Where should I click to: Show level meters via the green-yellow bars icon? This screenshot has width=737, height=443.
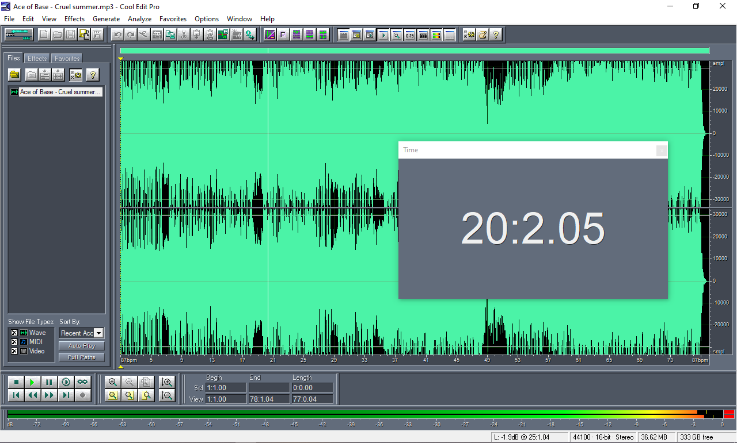click(436, 34)
